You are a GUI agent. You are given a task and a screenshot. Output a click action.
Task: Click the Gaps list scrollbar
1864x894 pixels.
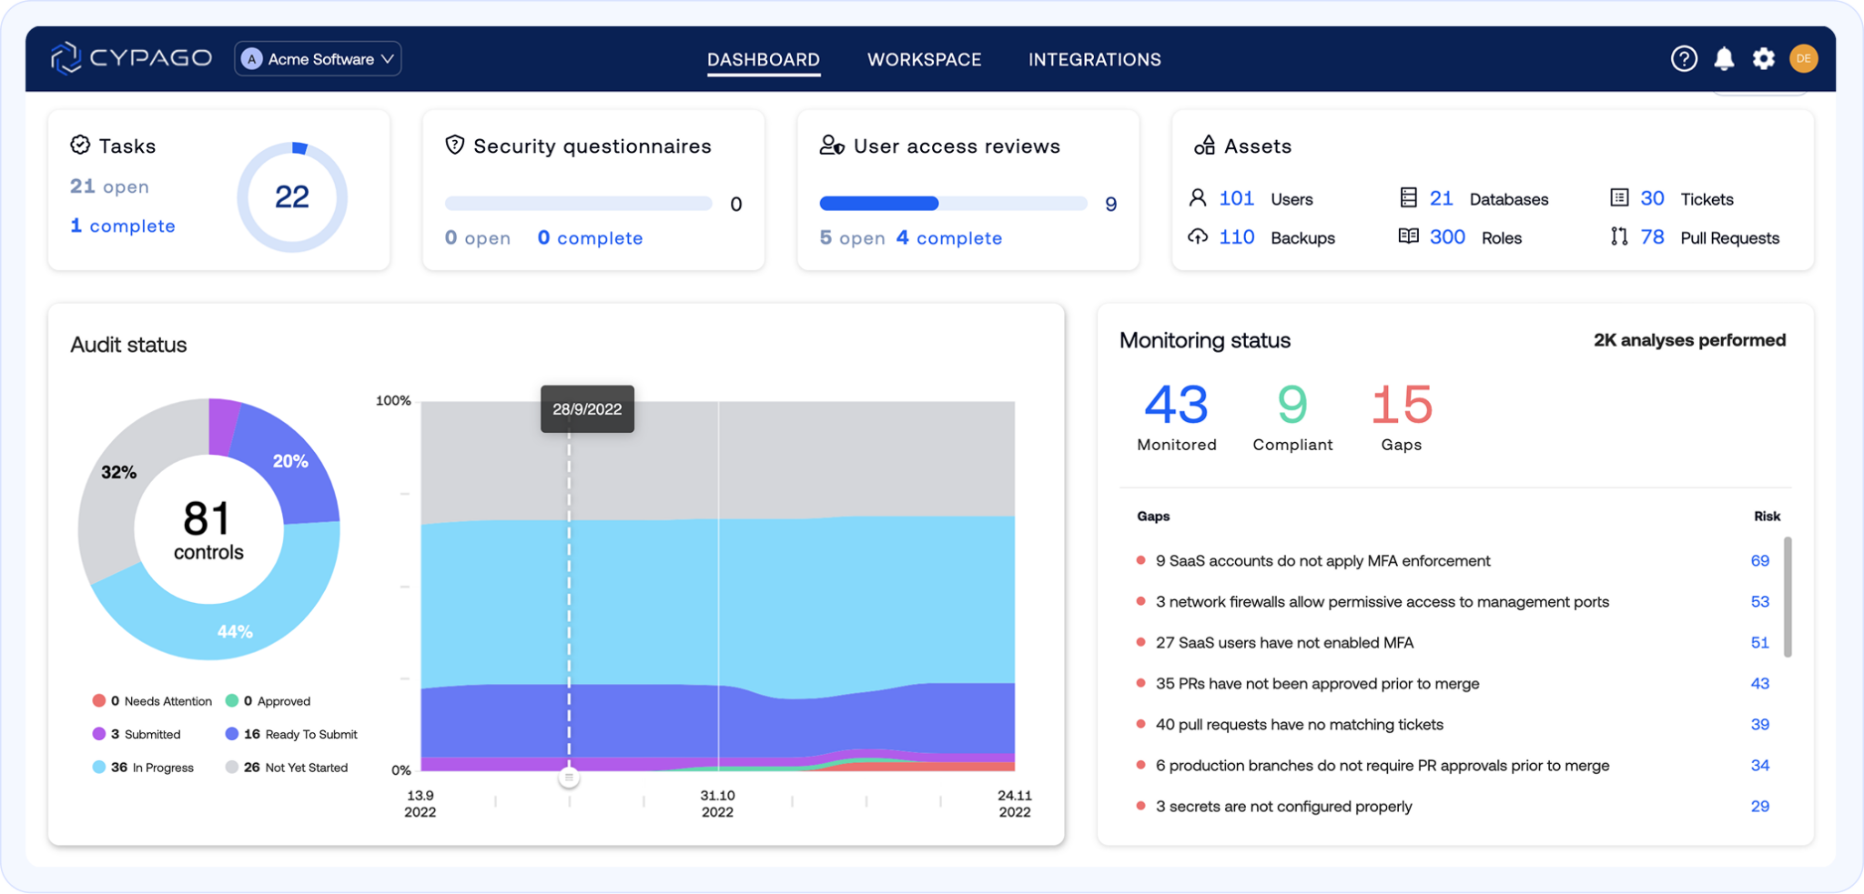(x=1788, y=597)
